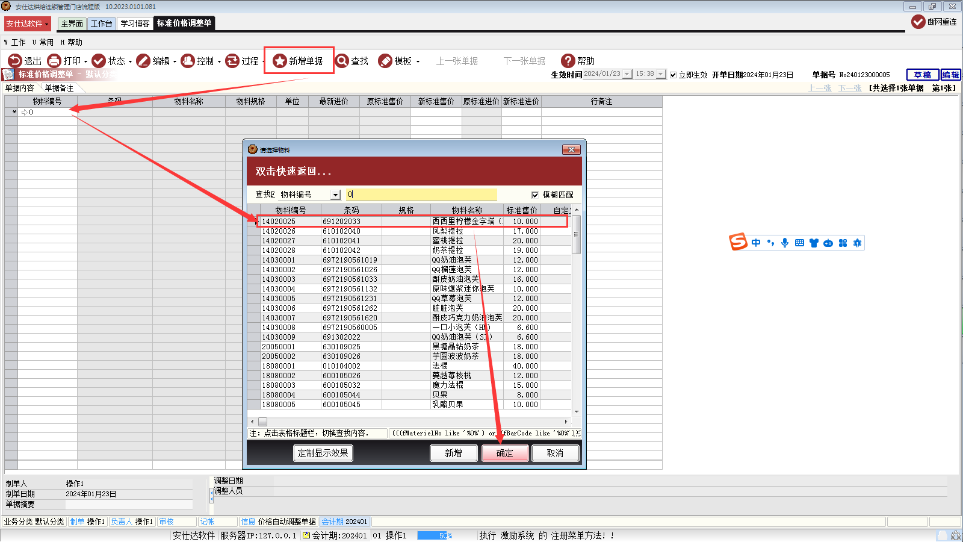963x542 pixels.
Task: Open the 帮助 menu in menu bar
Action: pyautogui.click(x=72, y=42)
